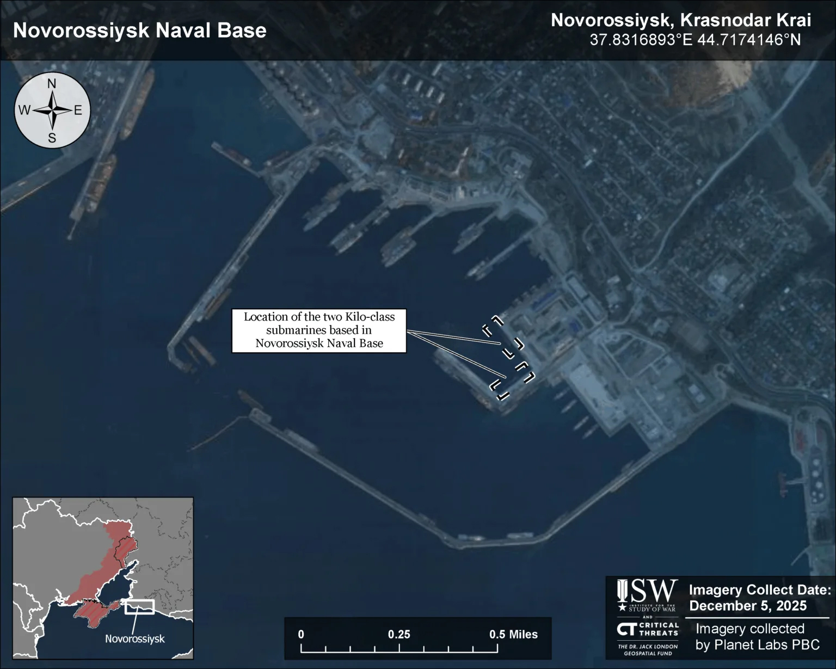Click the Imagery Collect Date label
This screenshot has width=836, height=669.
pos(759,590)
